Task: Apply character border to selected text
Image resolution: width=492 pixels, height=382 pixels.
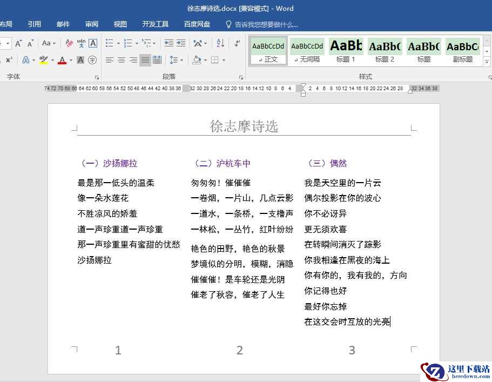Action: (93, 43)
